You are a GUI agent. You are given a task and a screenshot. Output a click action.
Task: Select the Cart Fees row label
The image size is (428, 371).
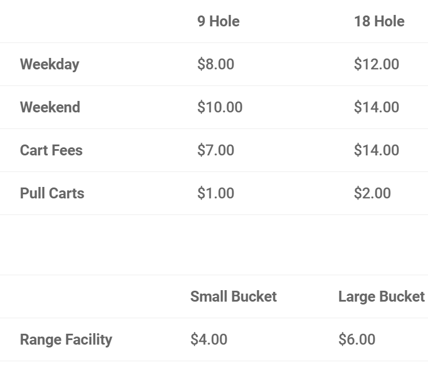coord(51,150)
